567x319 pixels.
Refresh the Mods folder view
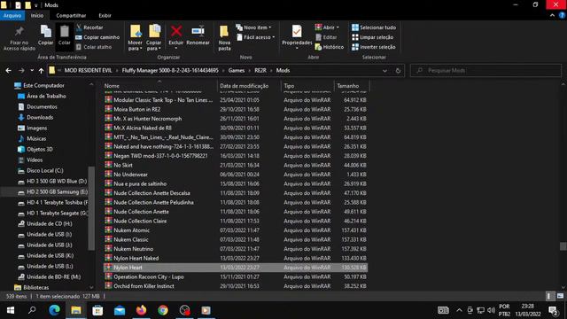click(x=398, y=71)
